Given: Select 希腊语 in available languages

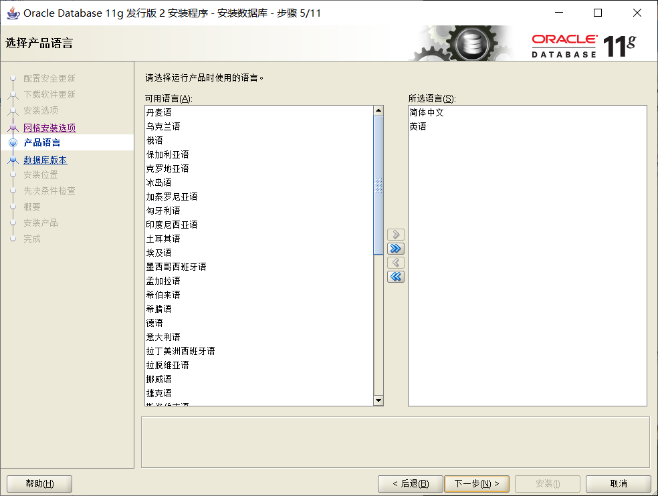Looking at the screenshot, I should point(259,309).
